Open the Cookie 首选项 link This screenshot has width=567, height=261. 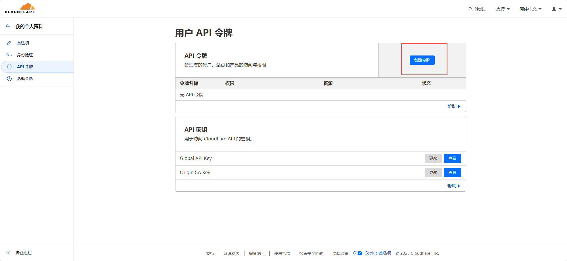pyautogui.click(x=377, y=253)
